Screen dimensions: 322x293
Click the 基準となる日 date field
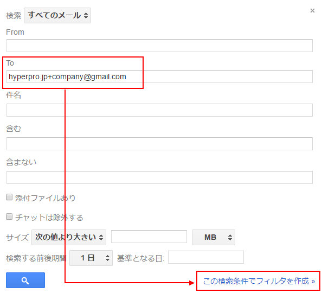pyautogui.click(x=206, y=257)
